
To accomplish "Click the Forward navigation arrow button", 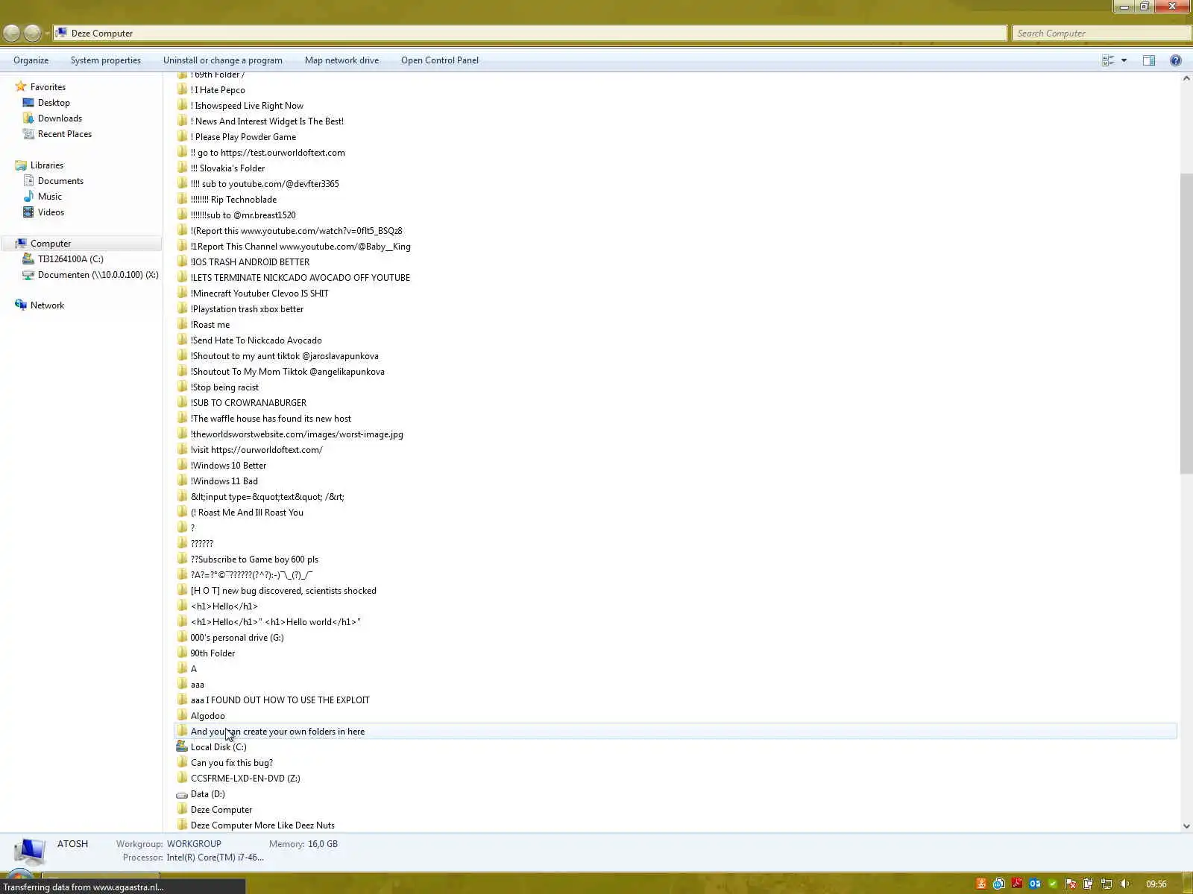I will (32, 33).
